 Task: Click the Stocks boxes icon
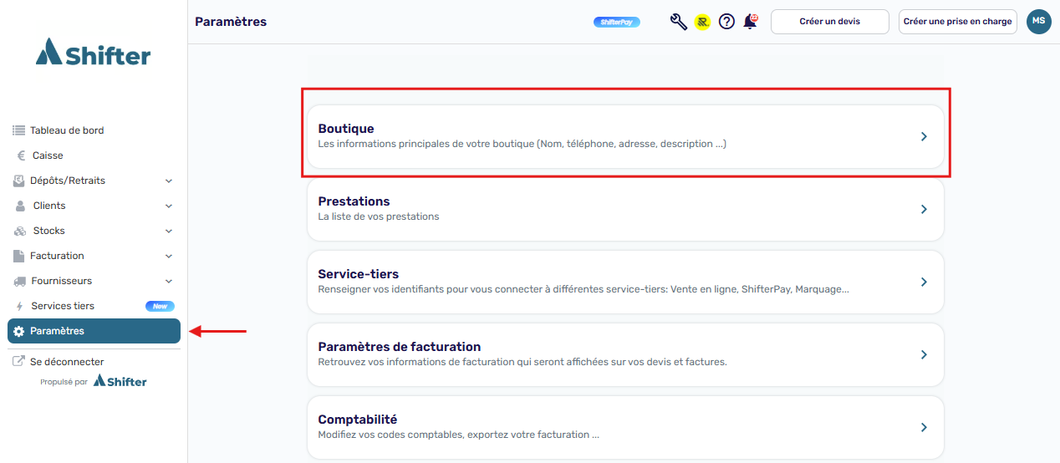click(x=20, y=231)
